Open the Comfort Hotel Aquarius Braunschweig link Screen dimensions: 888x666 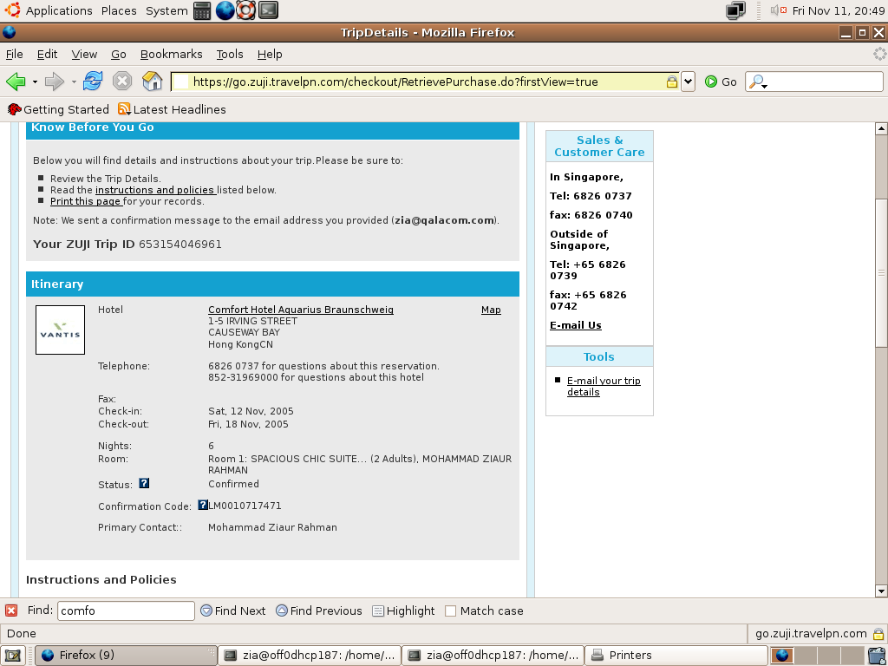pyautogui.click(x=301, y=310)
